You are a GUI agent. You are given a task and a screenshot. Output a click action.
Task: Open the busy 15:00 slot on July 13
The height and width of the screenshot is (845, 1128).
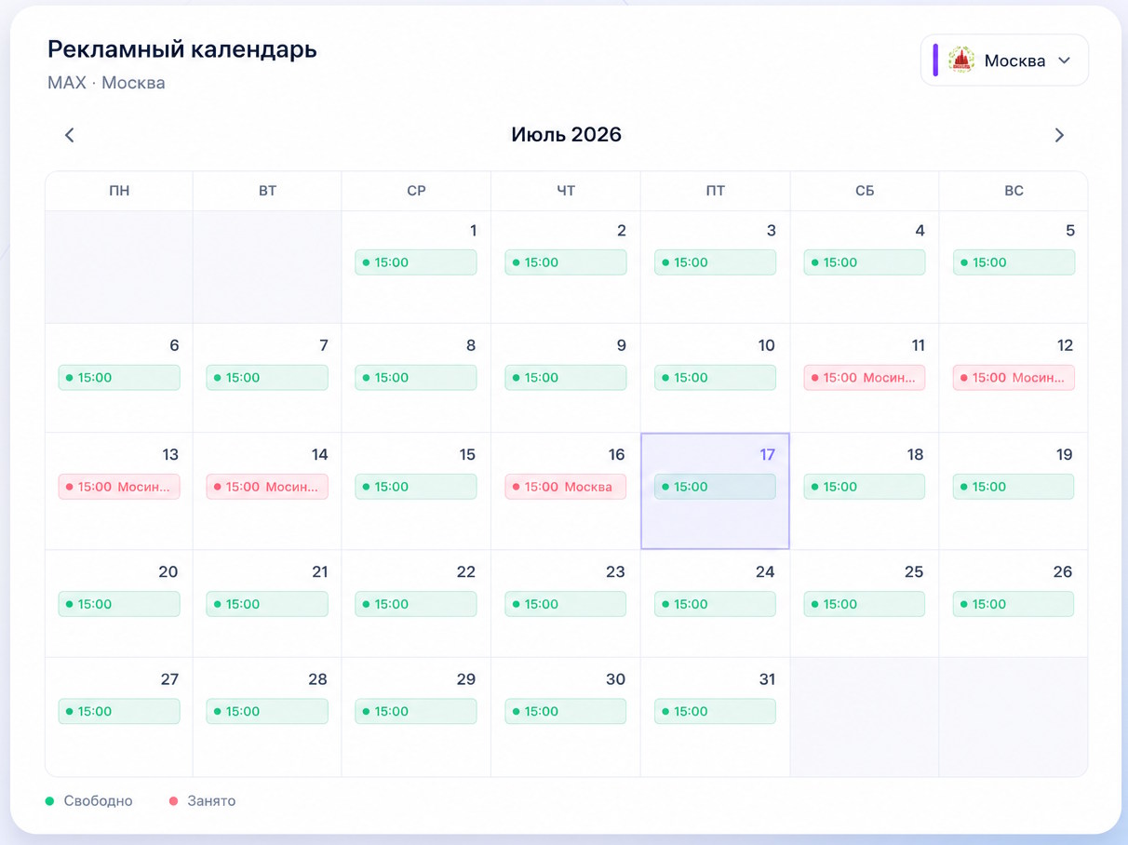pos(119,487)
